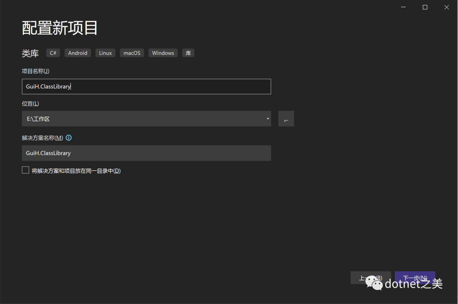Click the Windows tag
Screen dimensions: 458x304
click(x=163, y=53)
